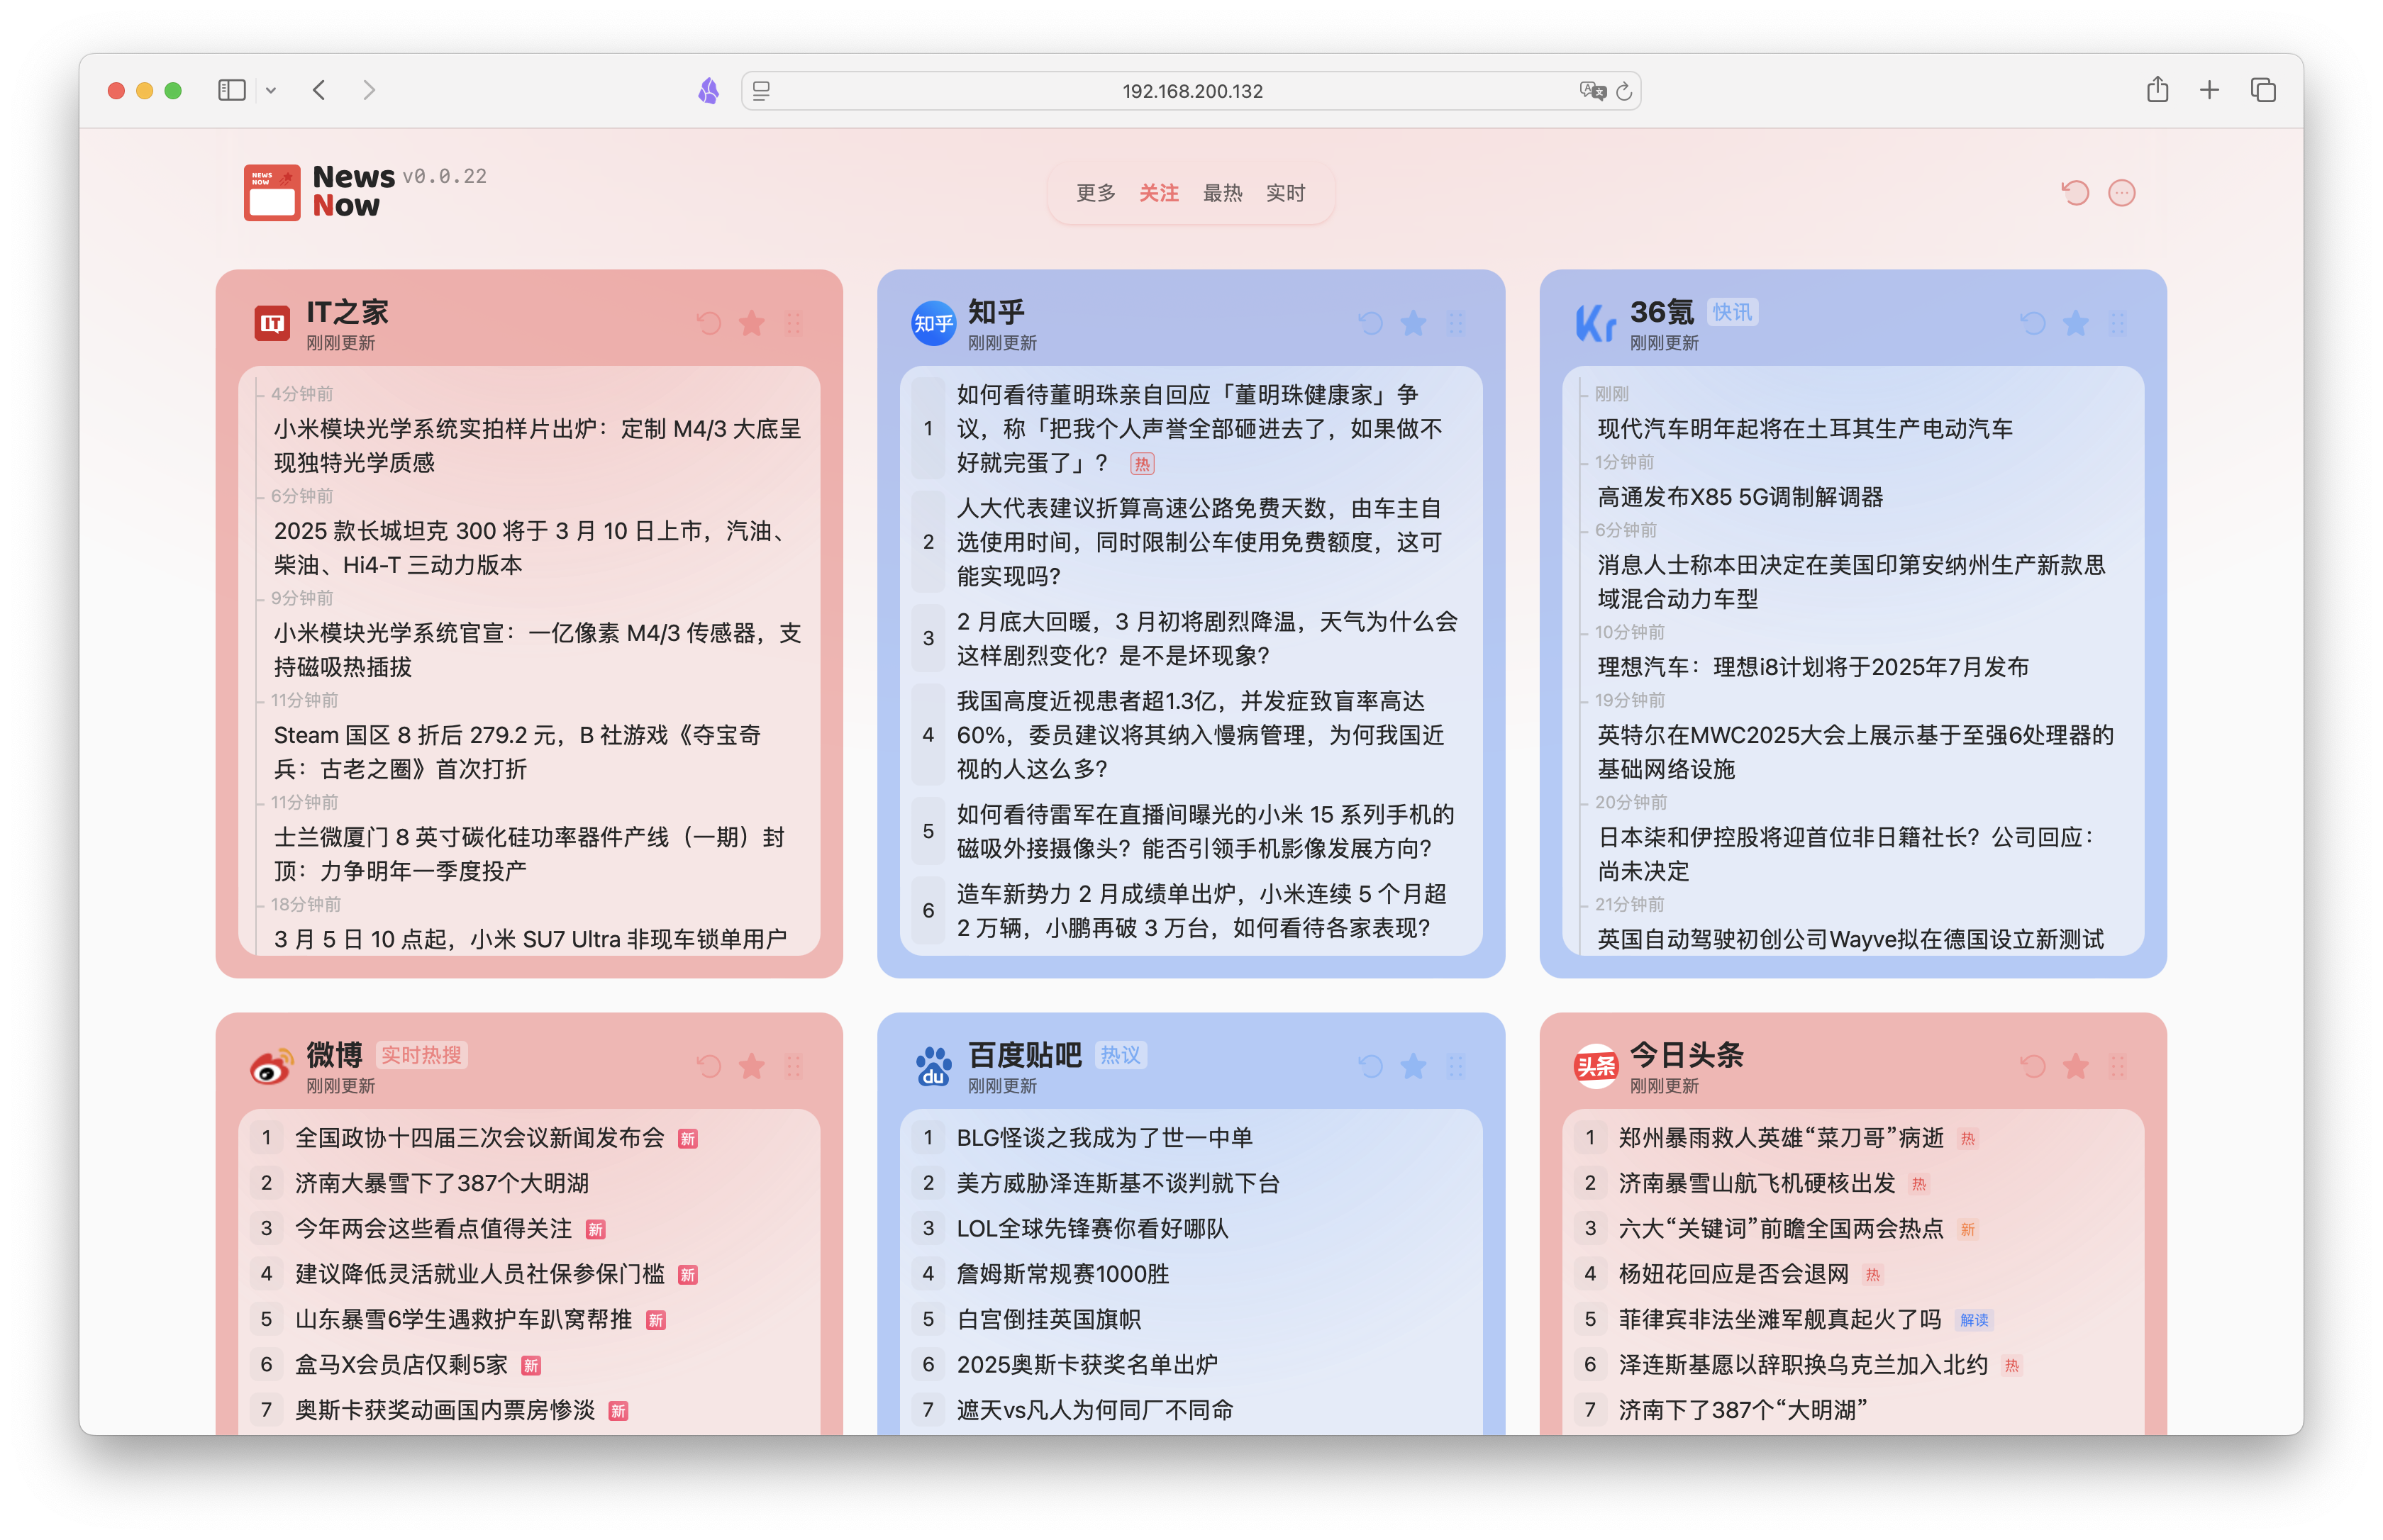Open the Share menu
Viewport: 2383px width, 1540px height.
(2157, 89)
